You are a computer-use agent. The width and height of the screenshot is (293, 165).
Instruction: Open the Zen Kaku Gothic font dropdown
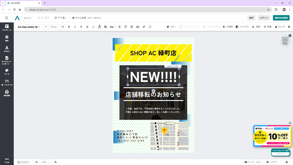click(29, 27)
